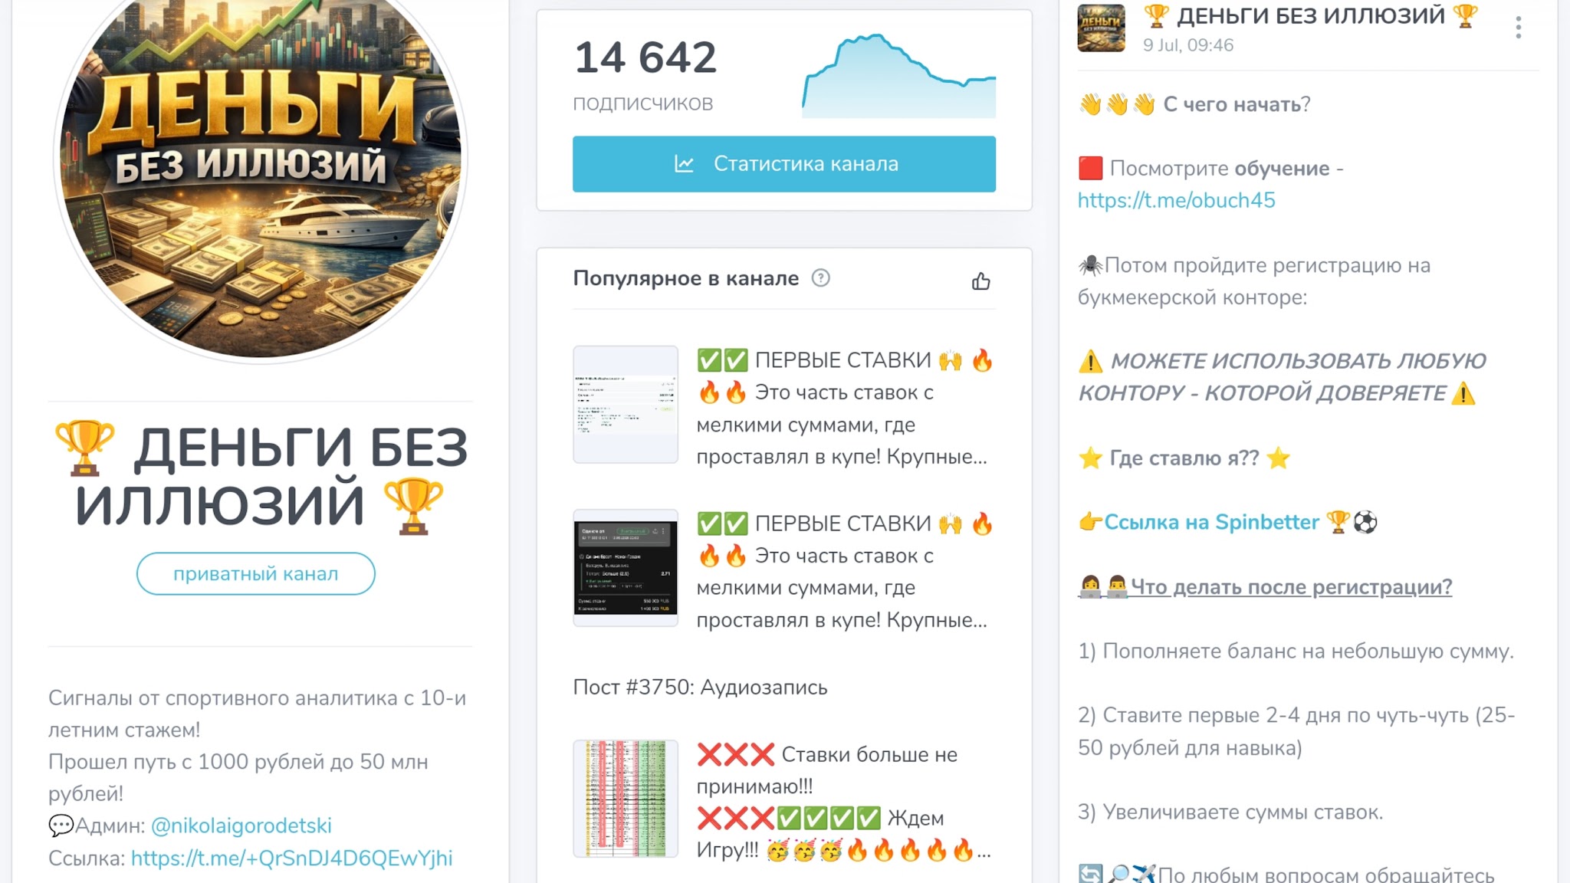Click the Популярное в канале heading
Screen dimensions: 1570x883
685,278
